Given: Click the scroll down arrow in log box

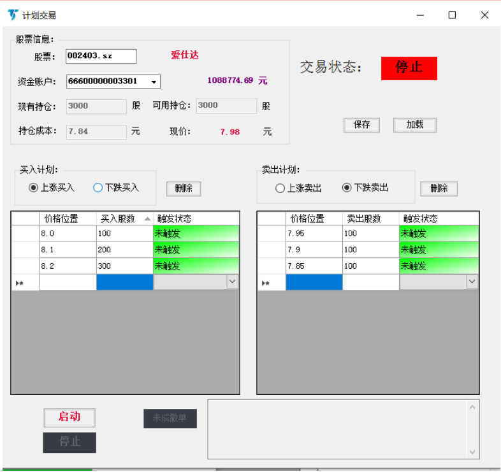Looking at the screenshot, I should point(472,452).
